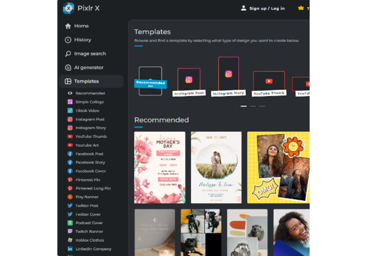Open Roblox Clothes templates link
This screenshot has height=256, width=367.
pos(90,240)
